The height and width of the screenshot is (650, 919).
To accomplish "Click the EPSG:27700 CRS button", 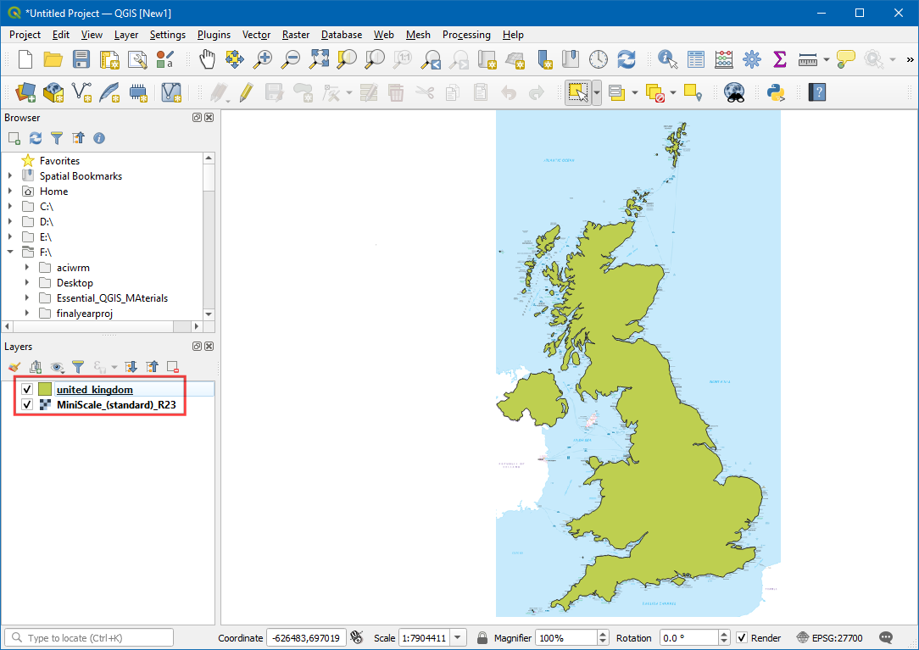I will pos(830,638).
